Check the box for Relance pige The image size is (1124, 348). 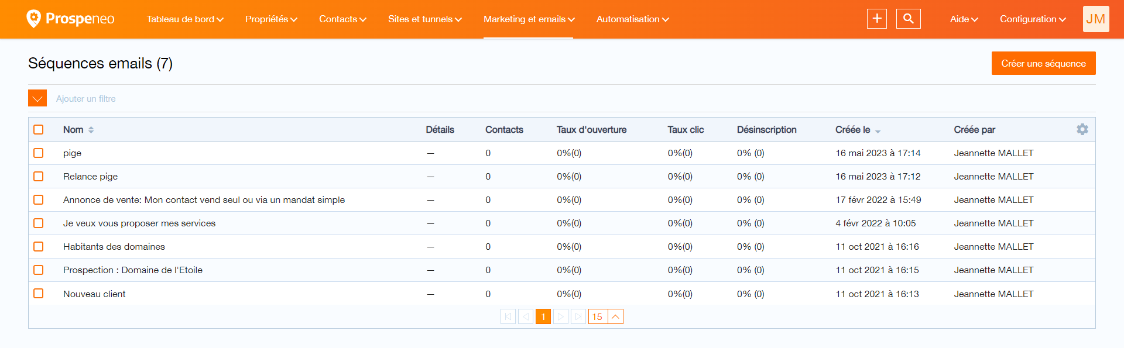39,176
